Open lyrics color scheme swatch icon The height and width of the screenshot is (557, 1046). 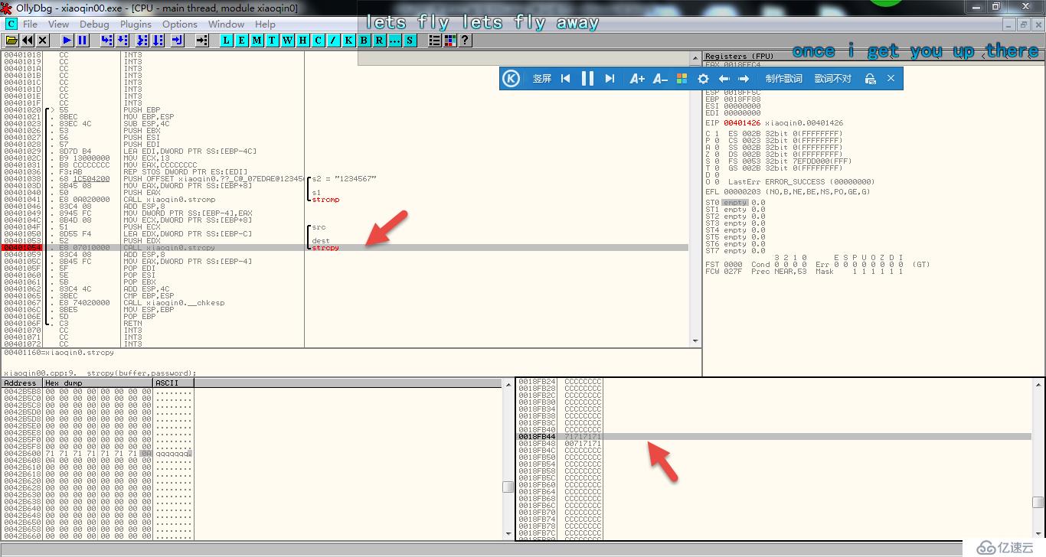pos(682,78)
